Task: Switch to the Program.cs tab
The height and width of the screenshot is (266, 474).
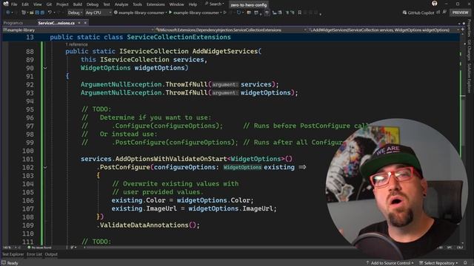Action: click(13, 23)
